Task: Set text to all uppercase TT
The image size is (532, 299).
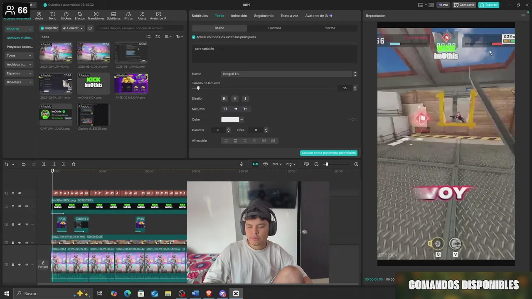Action: click(225, 109)
